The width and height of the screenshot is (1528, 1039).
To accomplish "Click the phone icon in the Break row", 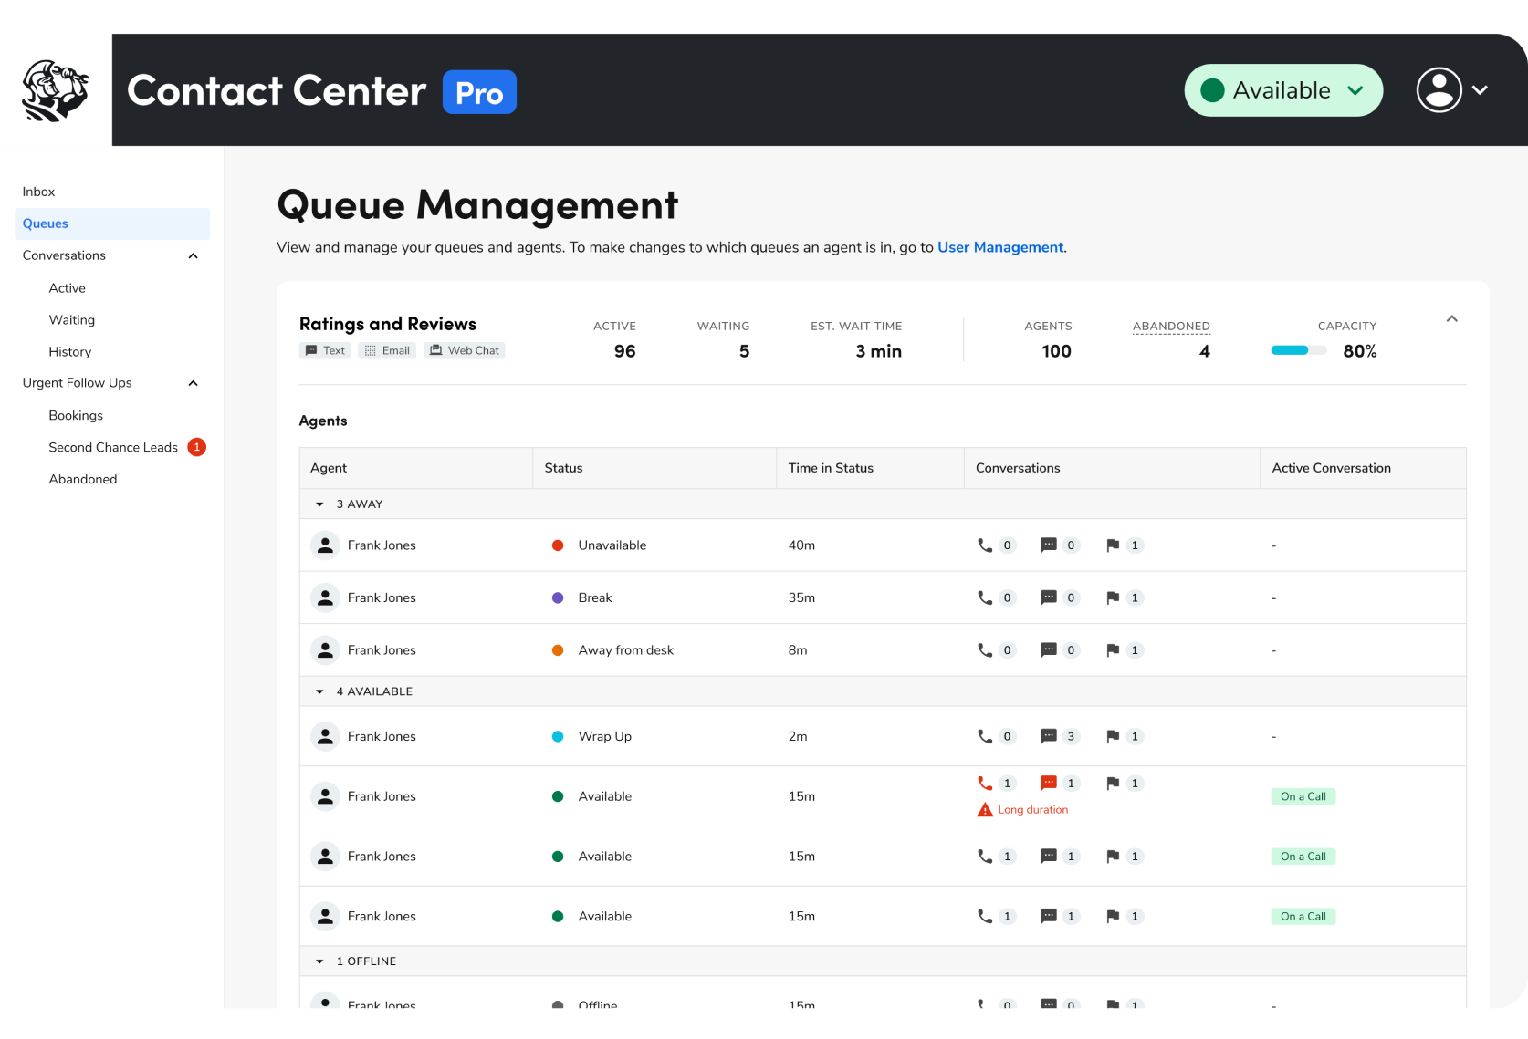I will pos(985,597).
